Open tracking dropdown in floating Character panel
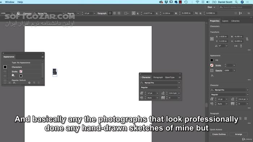The image size is (253, 142). 179,98
